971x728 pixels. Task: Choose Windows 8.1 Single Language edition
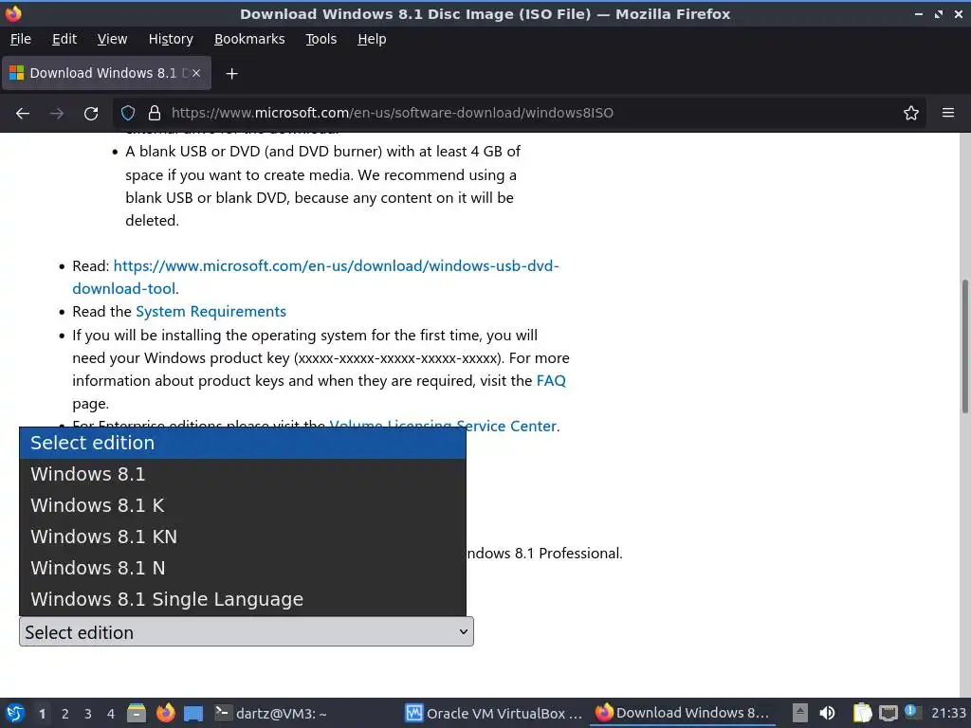pos(243,599)
